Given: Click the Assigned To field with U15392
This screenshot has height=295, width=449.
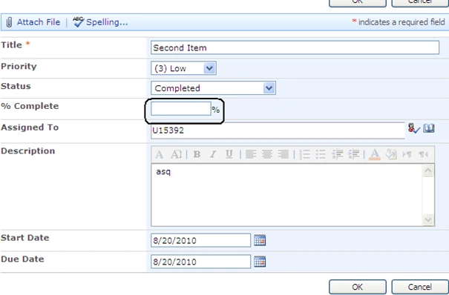Looking at the screenshot, I should (x=278, y=130).
